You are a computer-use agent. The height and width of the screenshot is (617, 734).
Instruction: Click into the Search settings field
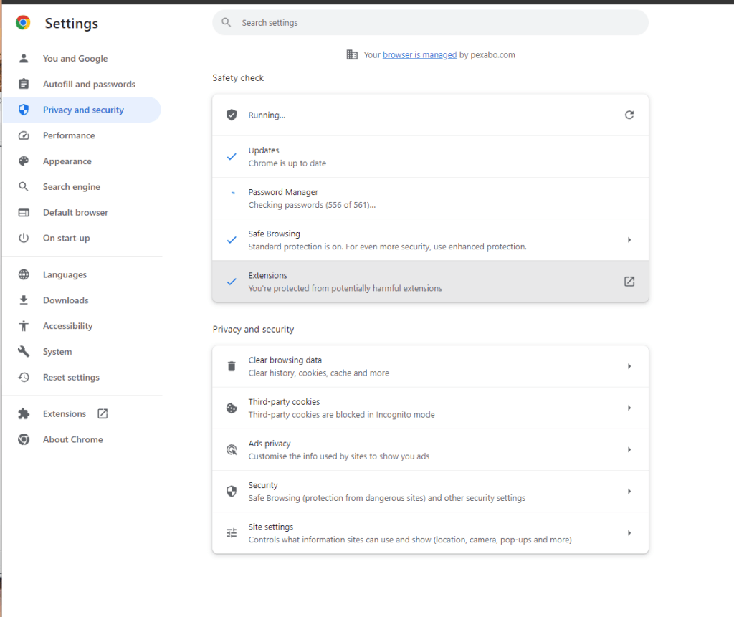pyautogui.click(x=430, y=22)
